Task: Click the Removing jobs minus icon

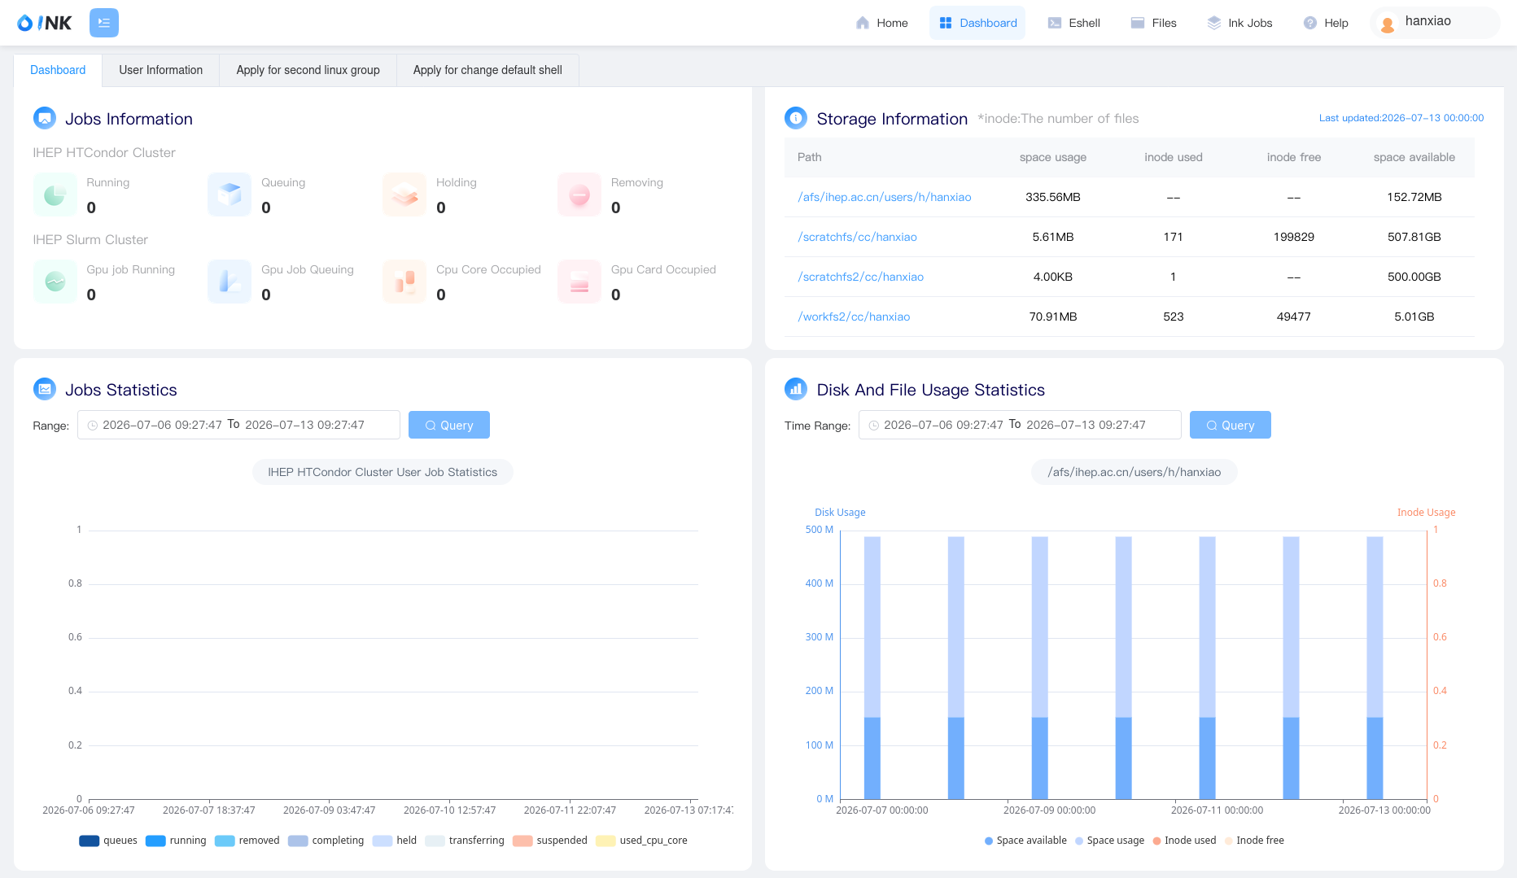Action: pyautogui.click(x=579, y=194)
